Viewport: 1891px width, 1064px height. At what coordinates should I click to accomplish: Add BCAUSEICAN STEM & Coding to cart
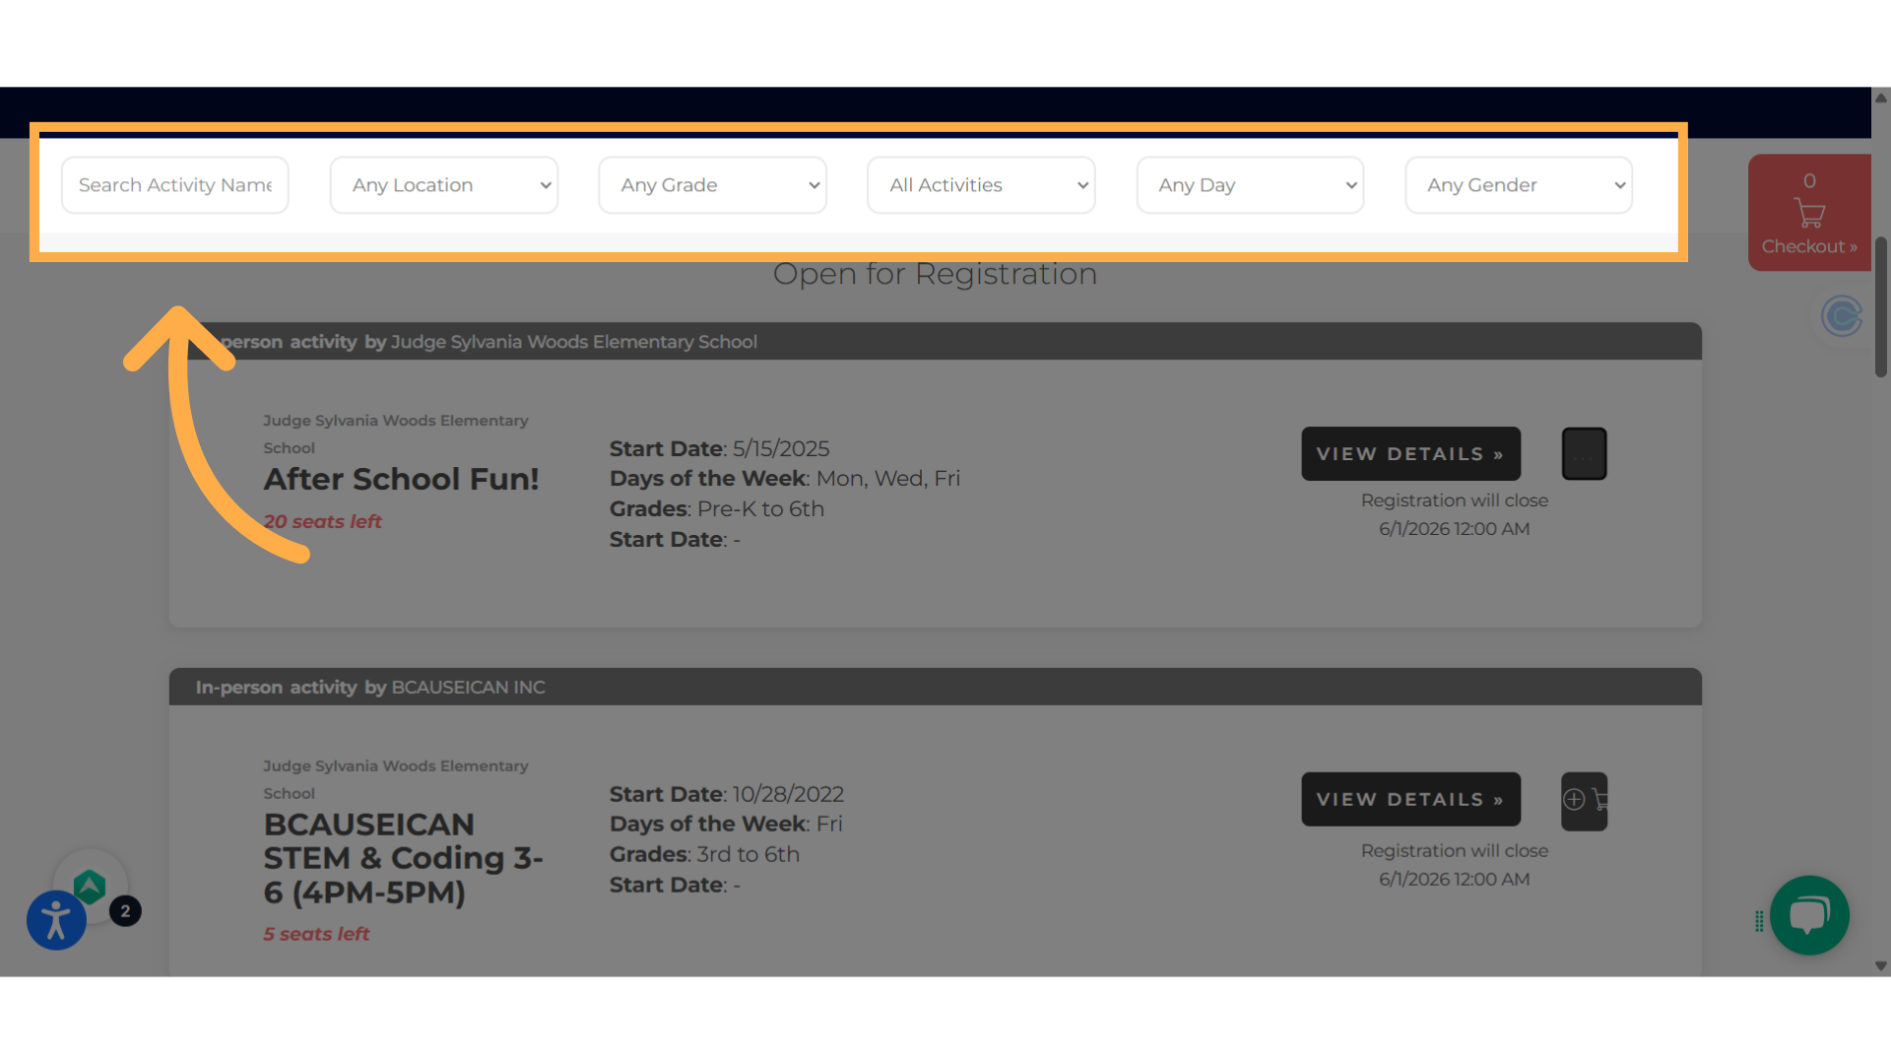[x=1584, y=800]
